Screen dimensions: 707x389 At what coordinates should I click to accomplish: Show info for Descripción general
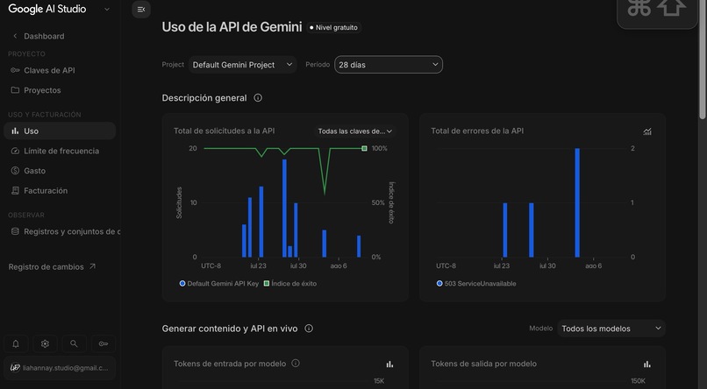coord(258,98)
